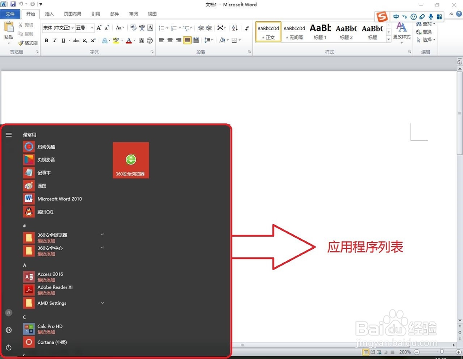The height and width of the screenshot is (359, 463).
Task: Click the Shrink Font icon
Action: click(107, 28)
